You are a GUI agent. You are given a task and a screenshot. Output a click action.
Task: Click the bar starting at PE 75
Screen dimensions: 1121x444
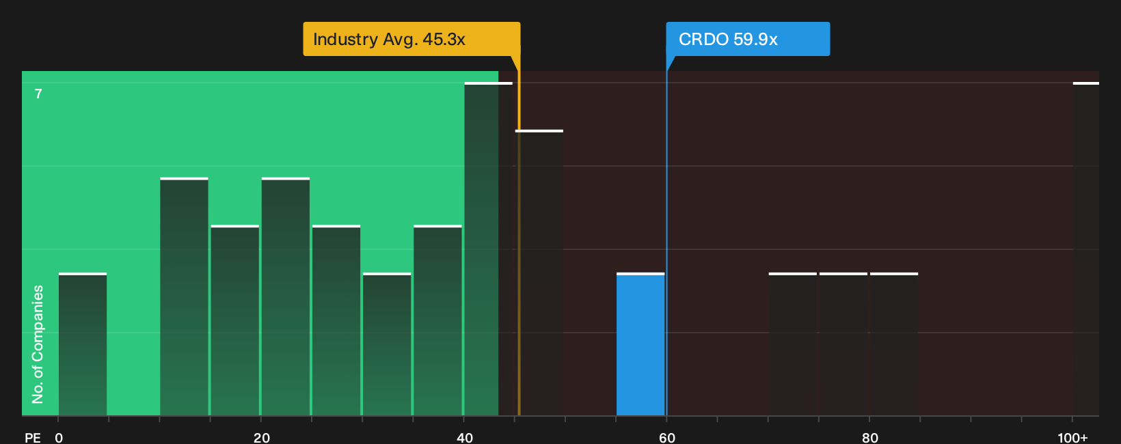click(843, 344)
